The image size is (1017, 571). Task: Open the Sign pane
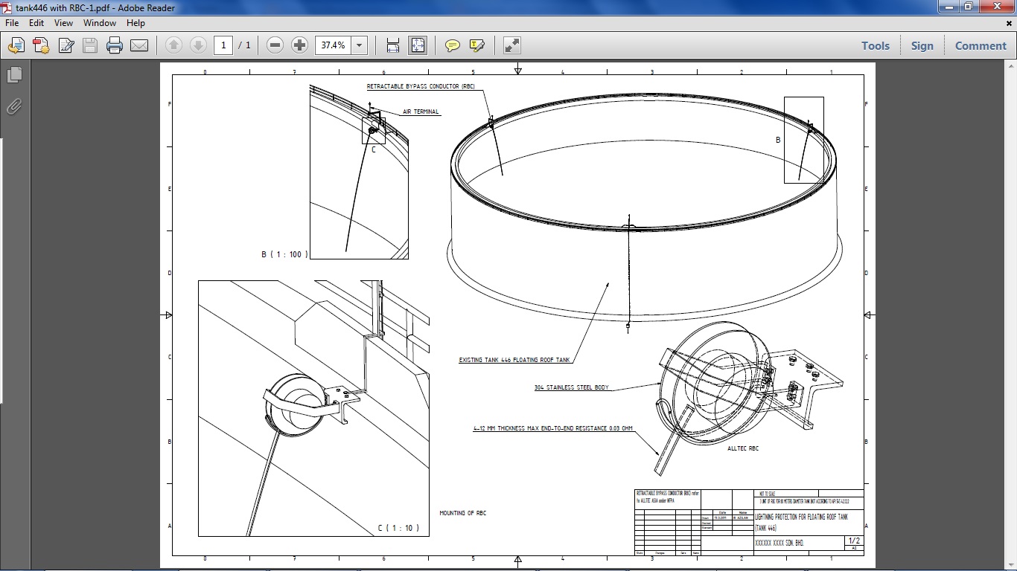[x=922, y=45]
